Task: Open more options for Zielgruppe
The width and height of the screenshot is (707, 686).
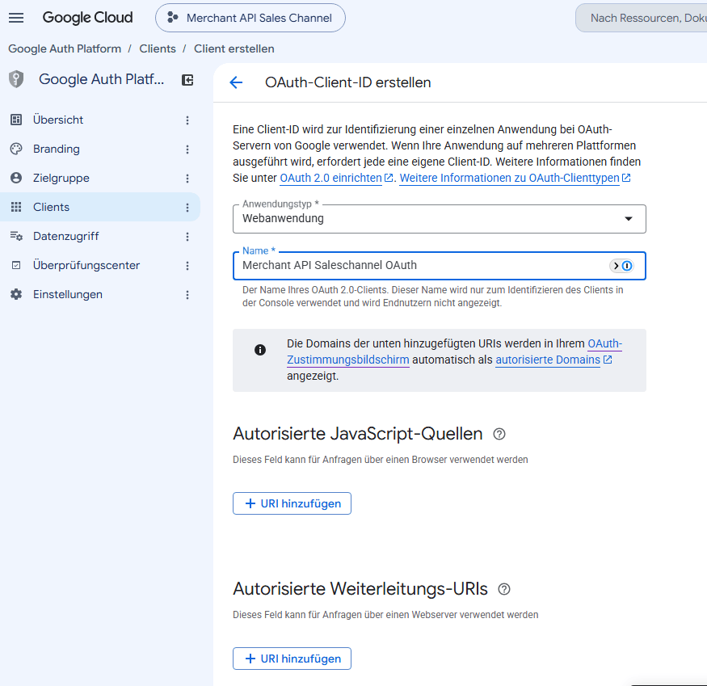Action: (x=187, y=179)
